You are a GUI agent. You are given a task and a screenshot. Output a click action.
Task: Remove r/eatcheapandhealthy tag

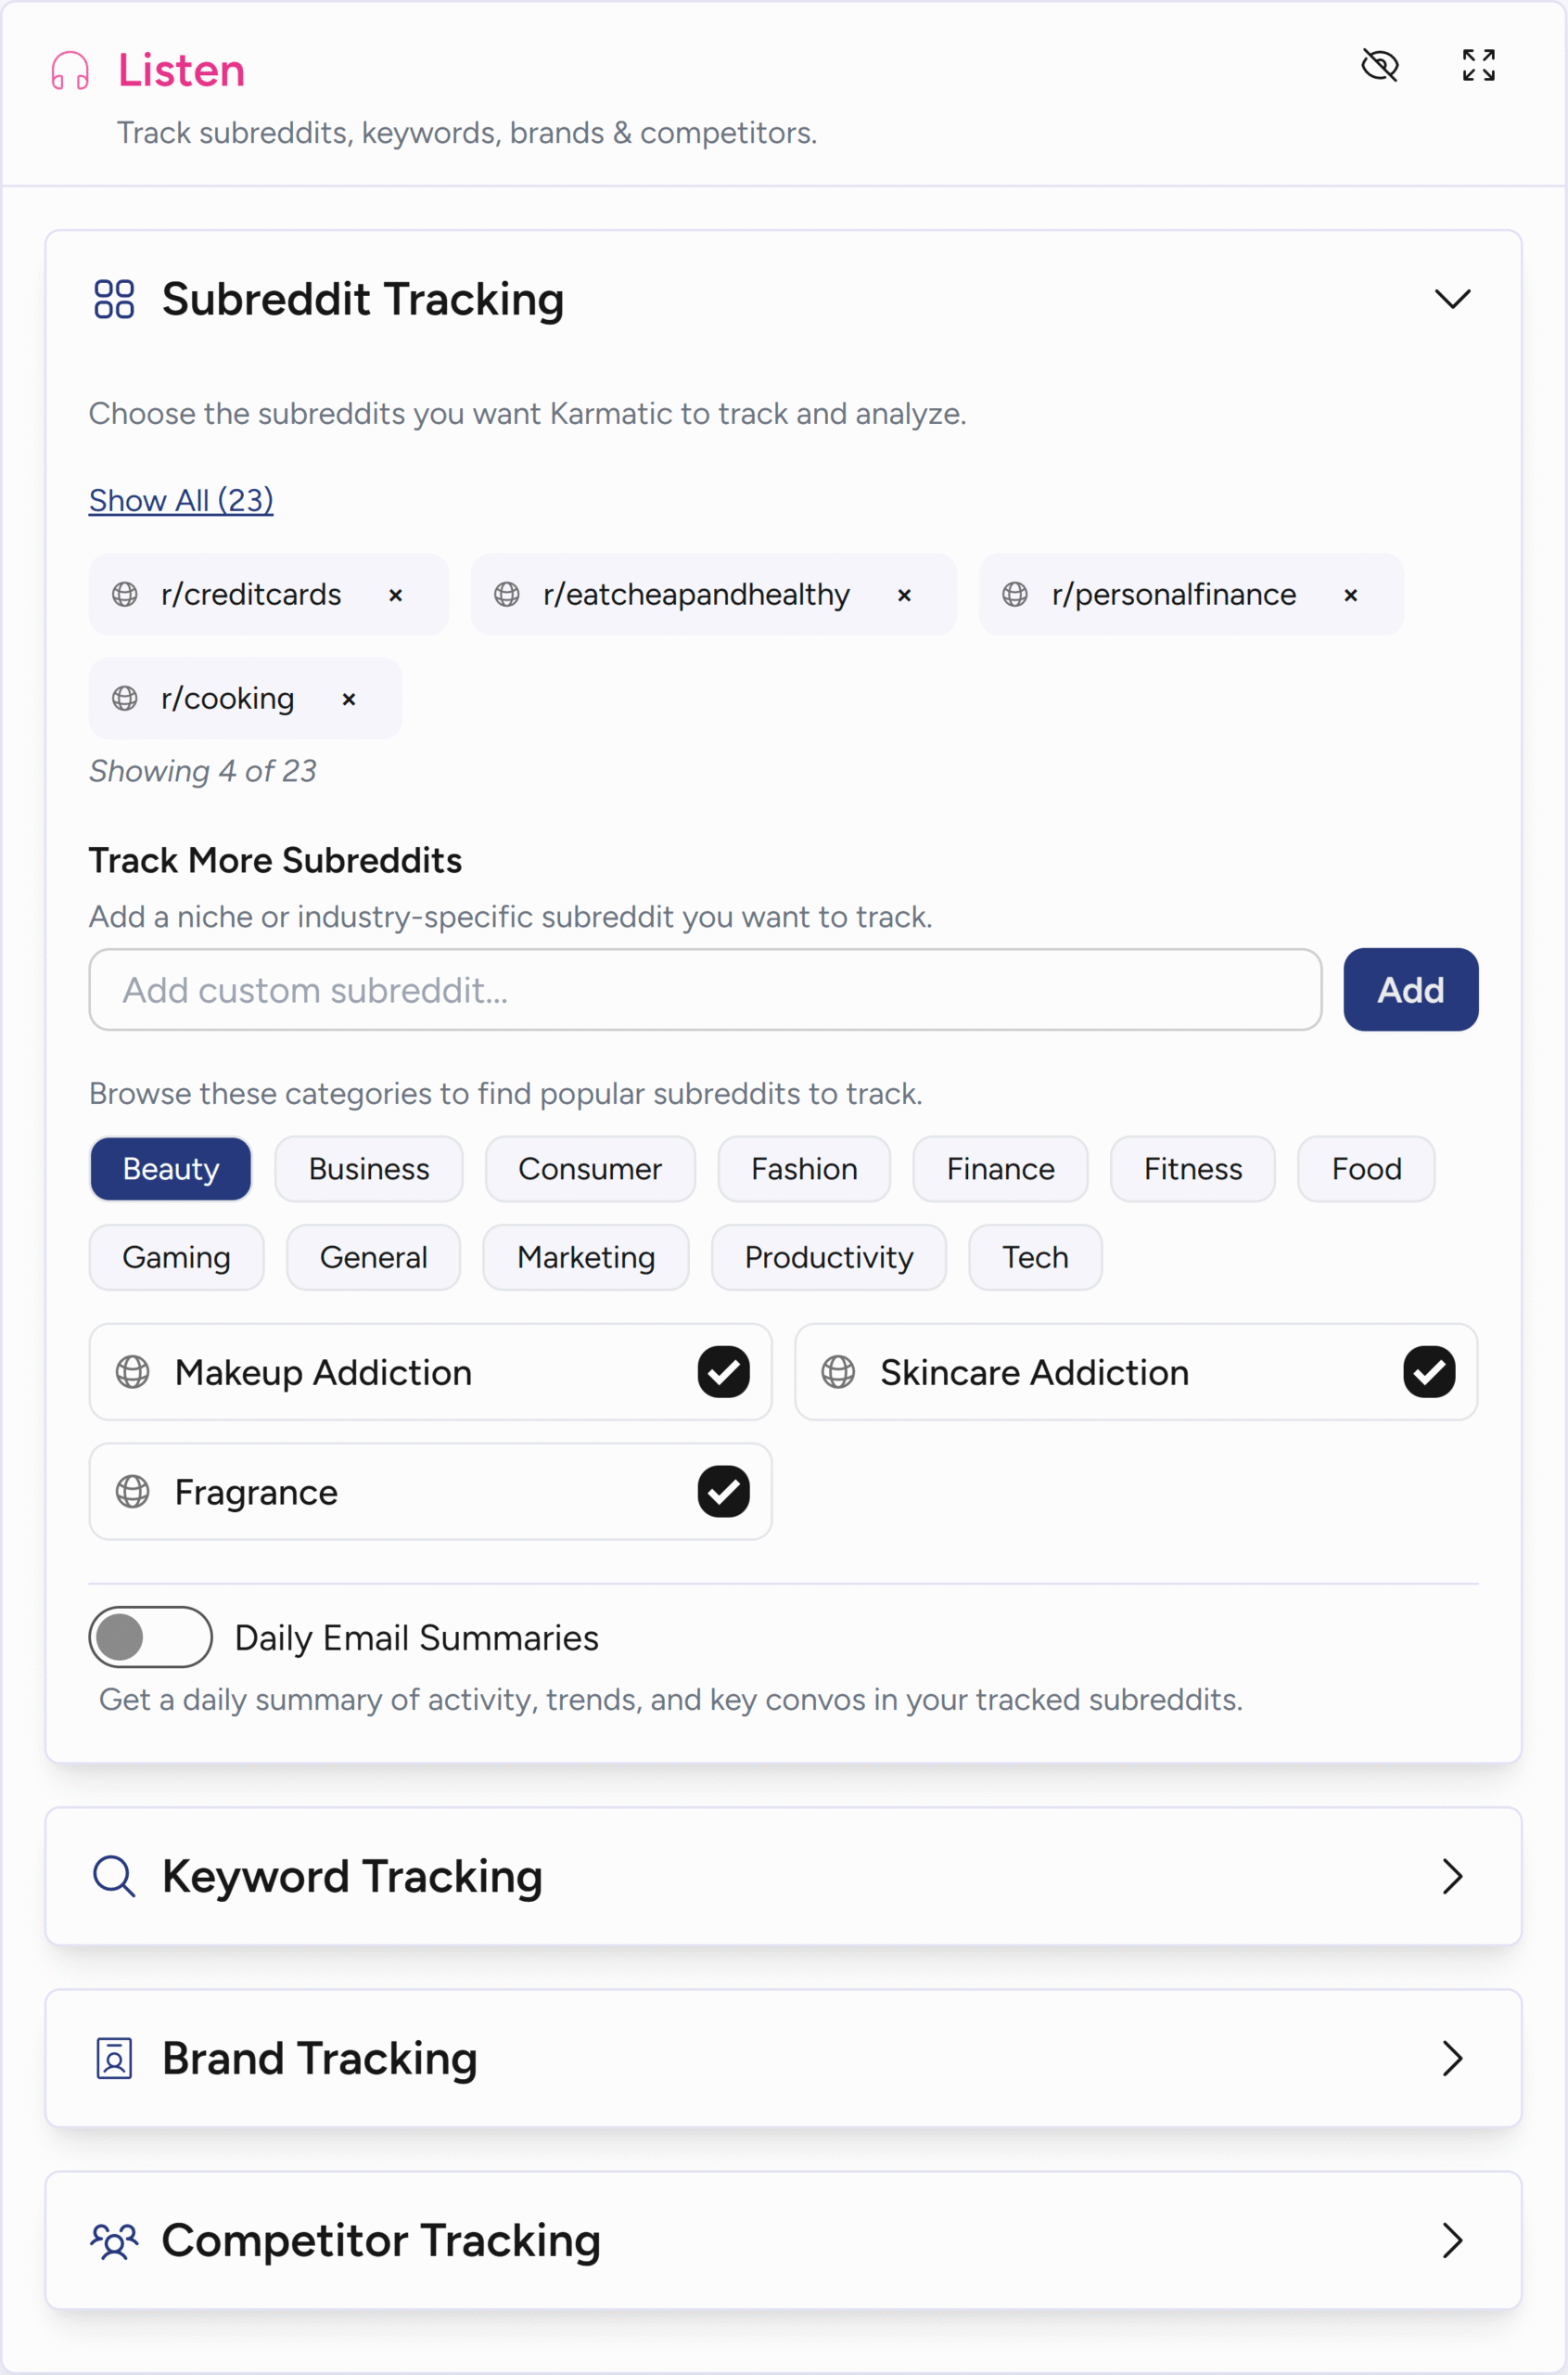[x=904, y=596]
